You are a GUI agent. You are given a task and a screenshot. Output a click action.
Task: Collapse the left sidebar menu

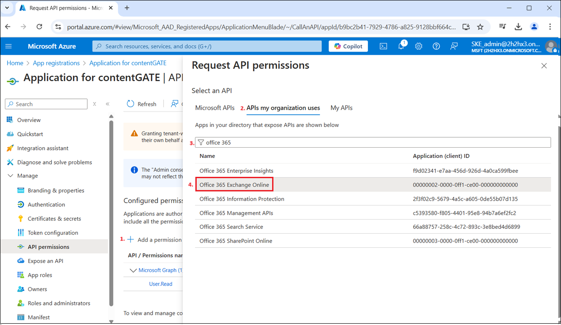[x=108, y=104]
